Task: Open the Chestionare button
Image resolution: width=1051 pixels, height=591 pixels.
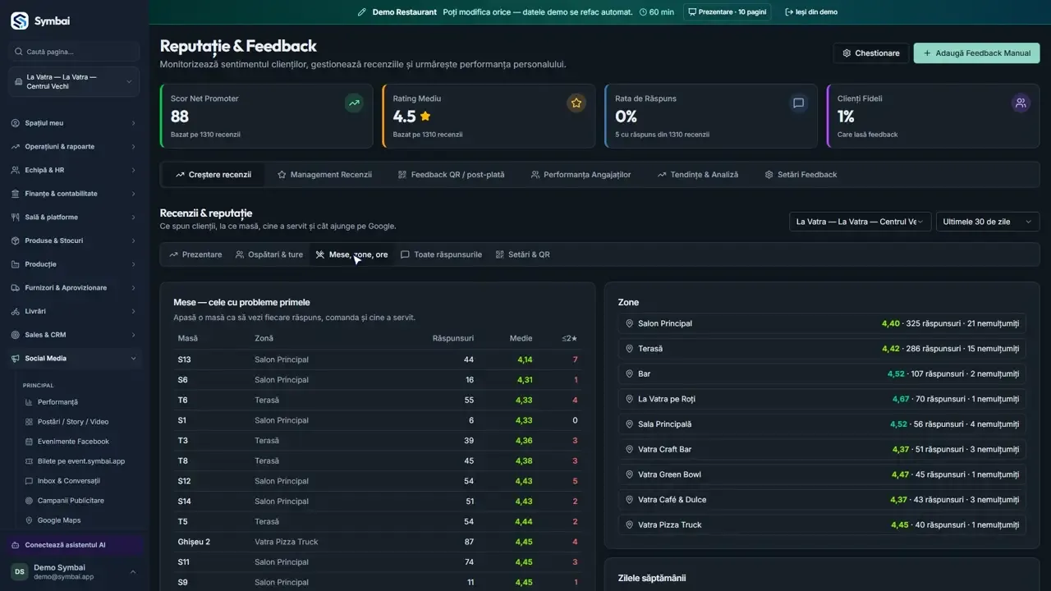Action: (x=871, y=53)
